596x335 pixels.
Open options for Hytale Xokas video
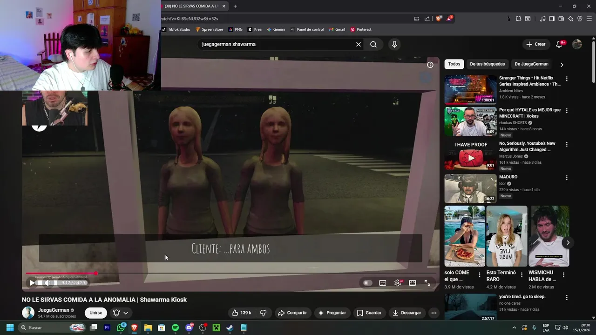click(567, 111)
